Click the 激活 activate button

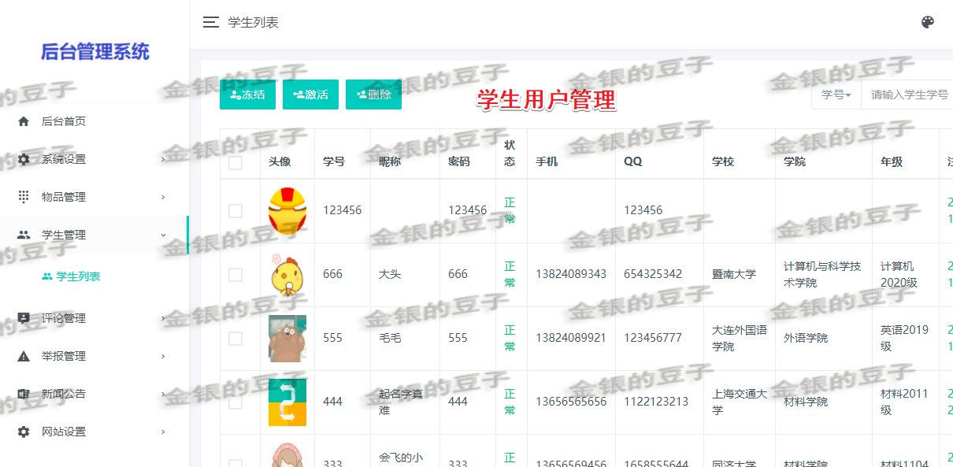pyautogui.click(x=310, y=95)
